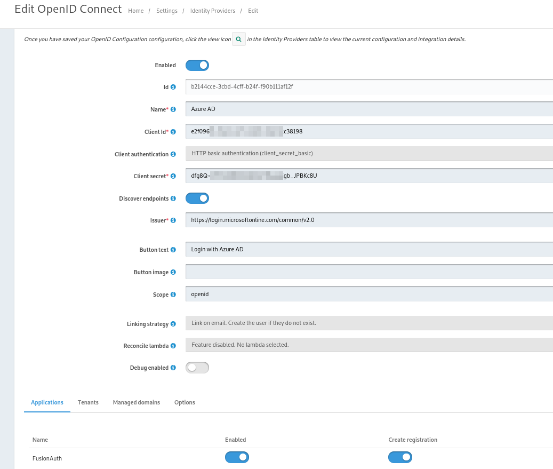This screenshot has height=469, width=553.
Task: Edit the Name field containing Azure AD
Action: [369, 109]
